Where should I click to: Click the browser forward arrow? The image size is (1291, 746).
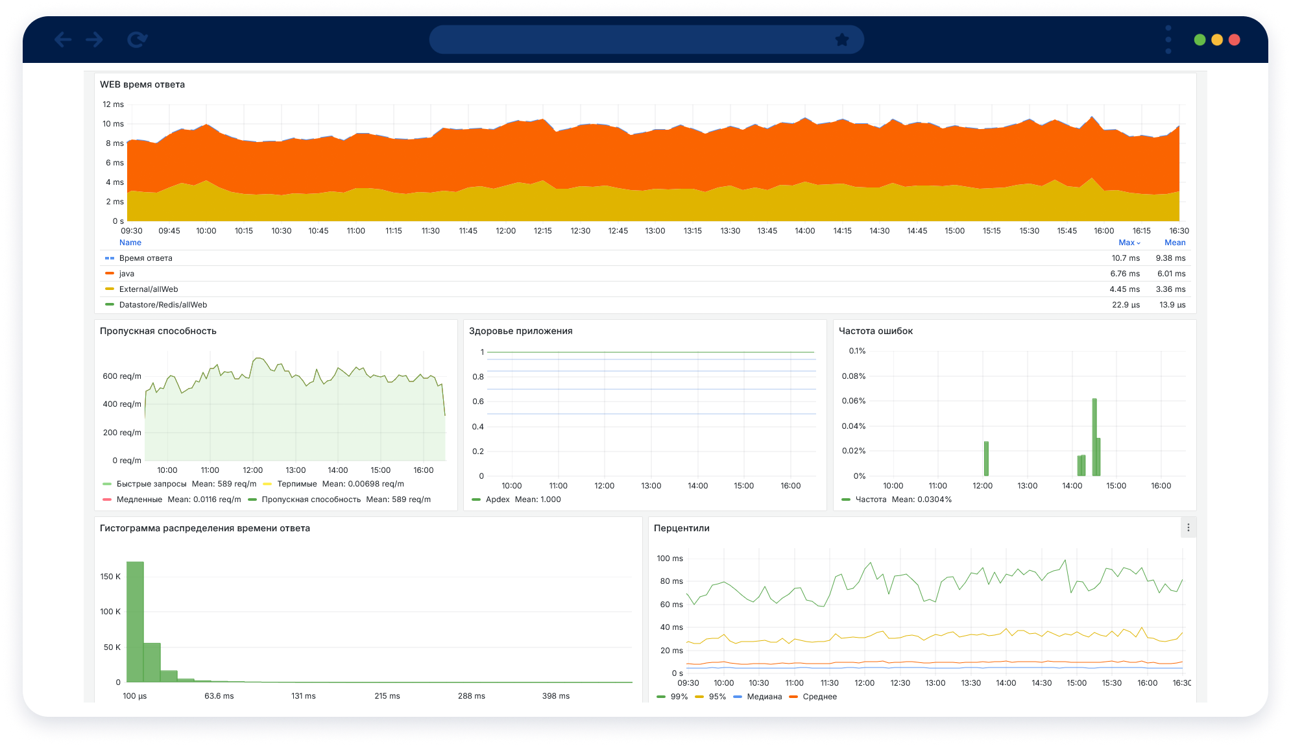[x=95, y=40]
